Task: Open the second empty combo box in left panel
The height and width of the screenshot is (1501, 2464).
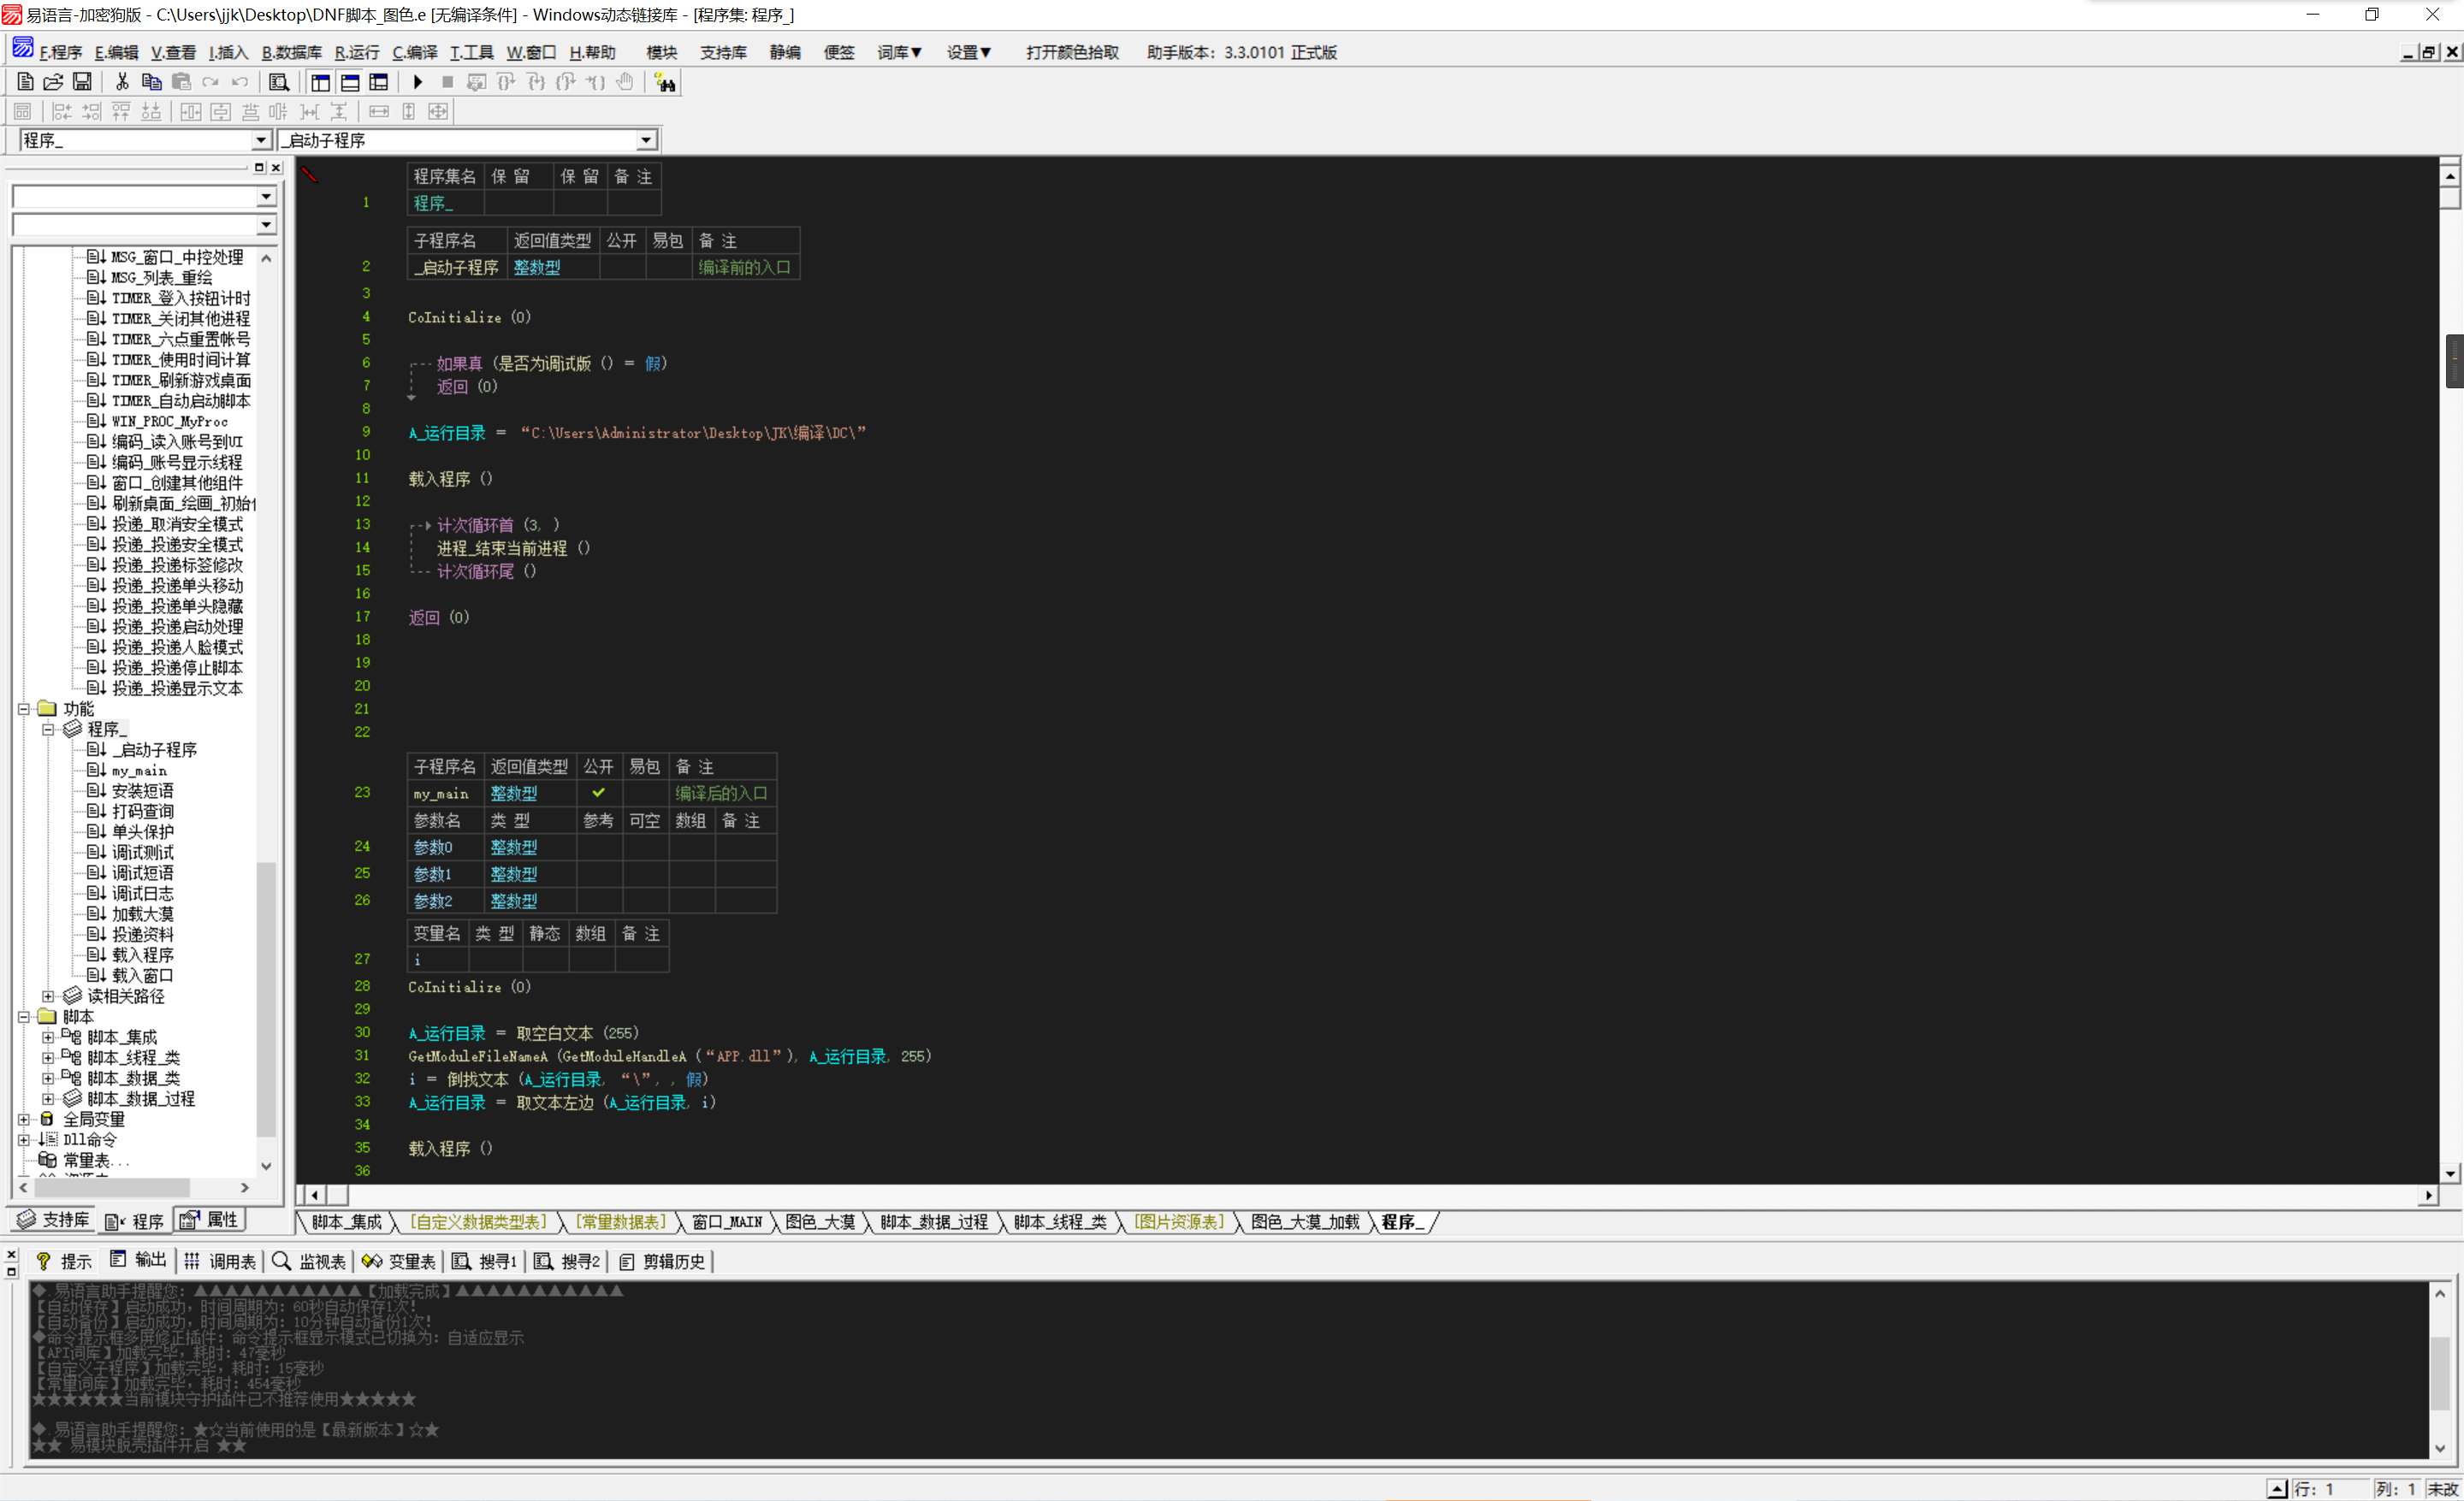Action: (x=266, y=225)
